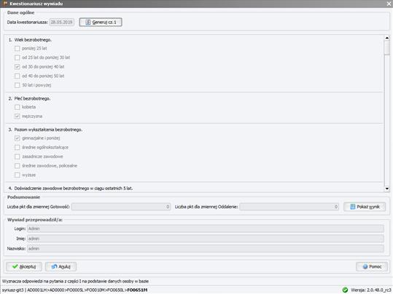The image size is (393, 294).
Task: Click scrollbar up arrow of questionnaire list
Action: [387, 38]
